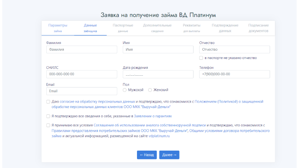Click the Далее button

169,155
